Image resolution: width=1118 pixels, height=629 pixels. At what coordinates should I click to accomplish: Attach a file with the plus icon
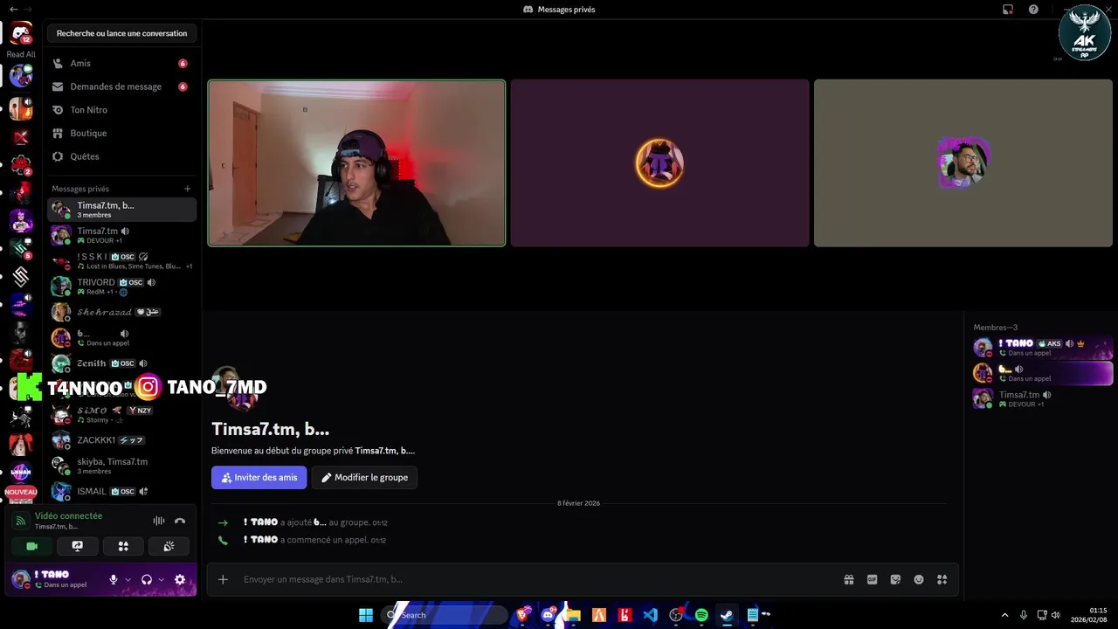point(223,579)
